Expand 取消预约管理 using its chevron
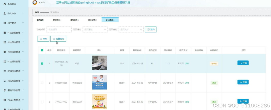 click(x=23, y=71)
